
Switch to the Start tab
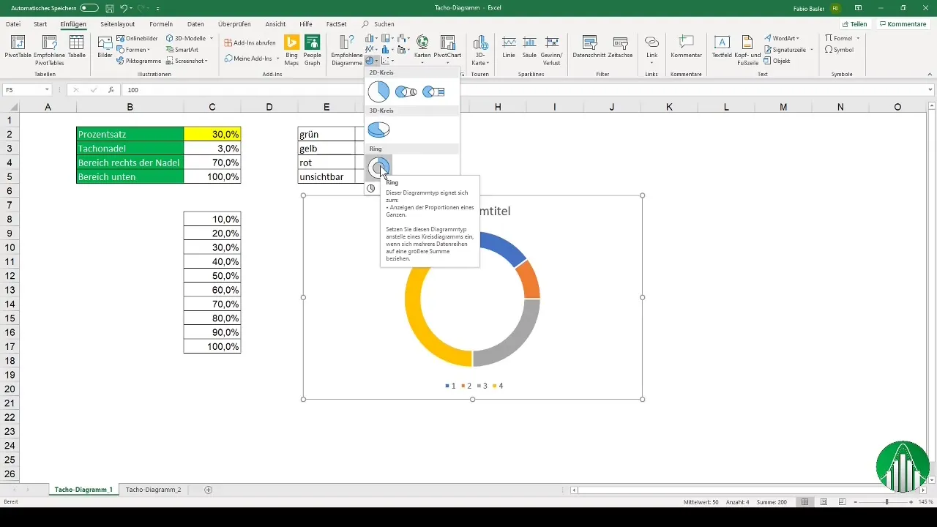pyautogui.click(x=40, y=24)
